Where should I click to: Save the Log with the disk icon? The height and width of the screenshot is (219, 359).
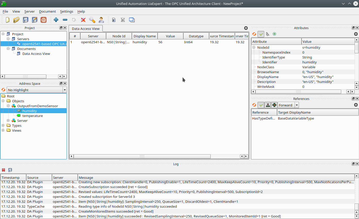pos(10,170)
